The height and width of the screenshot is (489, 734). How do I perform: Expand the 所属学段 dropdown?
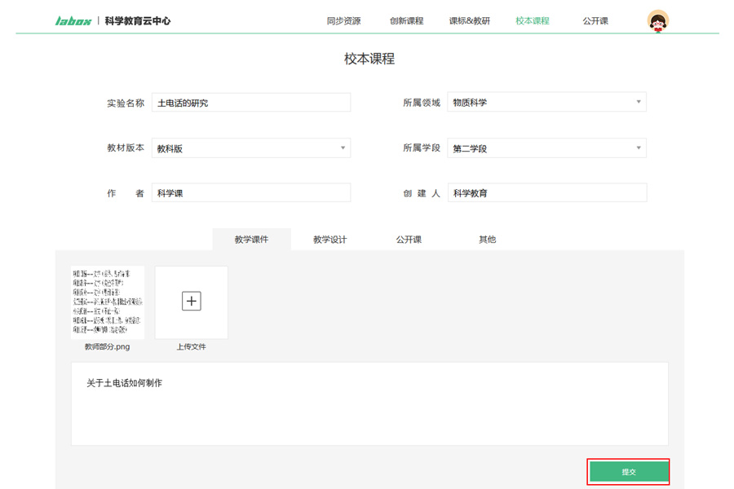546,148
